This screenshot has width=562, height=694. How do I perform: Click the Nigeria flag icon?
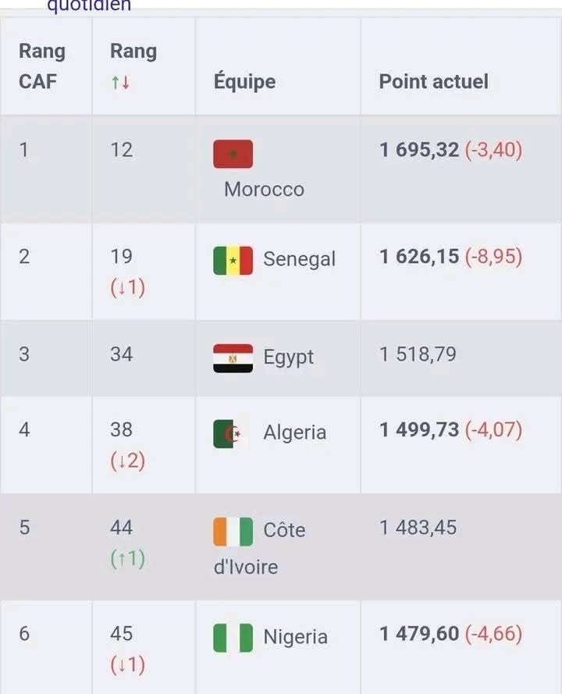coord(233,638)
